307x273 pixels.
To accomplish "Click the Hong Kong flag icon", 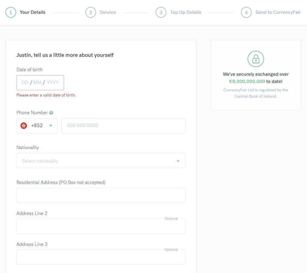I will coord(24,126).
